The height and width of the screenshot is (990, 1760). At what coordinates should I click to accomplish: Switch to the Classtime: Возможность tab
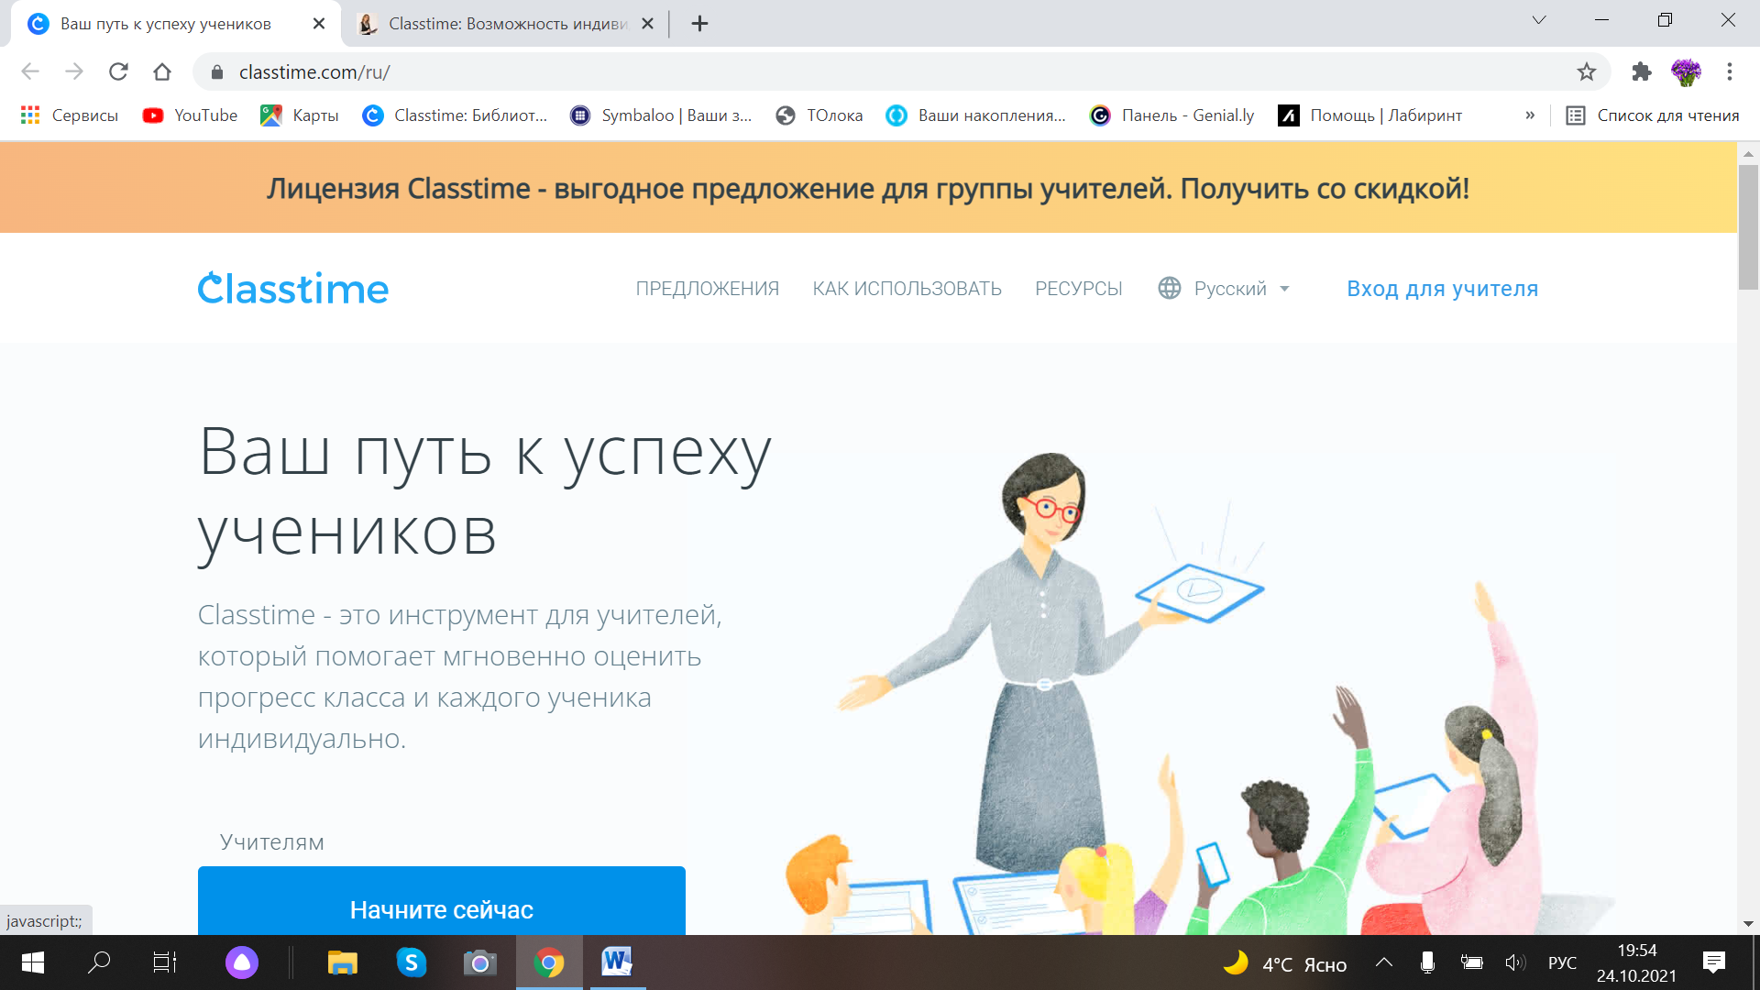click(507, 24)
